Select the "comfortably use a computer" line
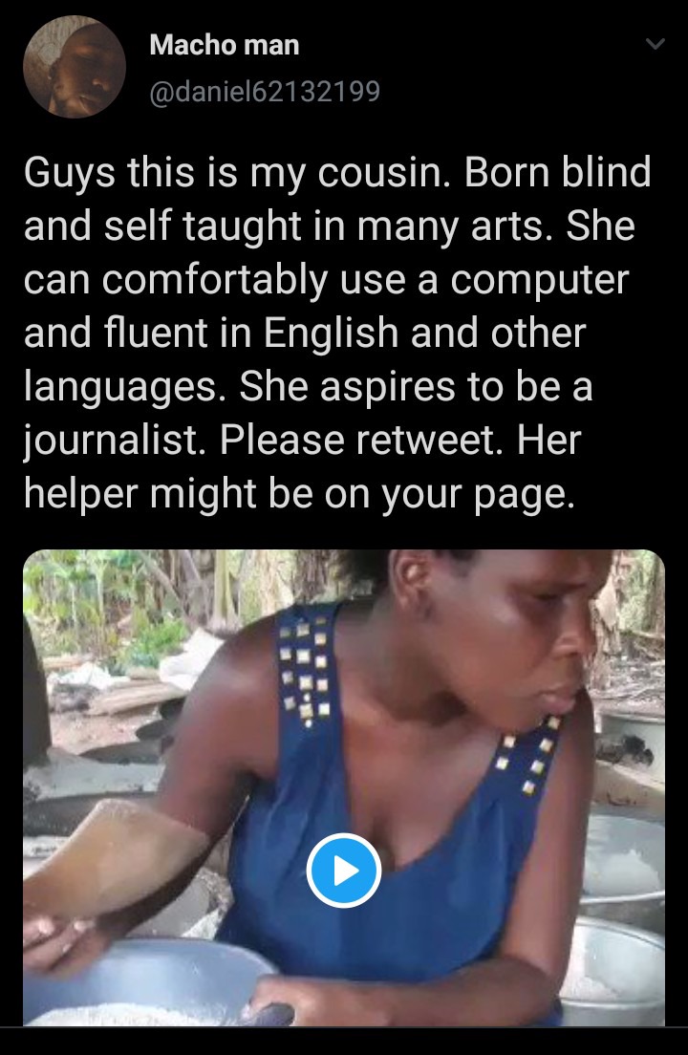Viewport: 688px width, 1055px height. (365, 280)
